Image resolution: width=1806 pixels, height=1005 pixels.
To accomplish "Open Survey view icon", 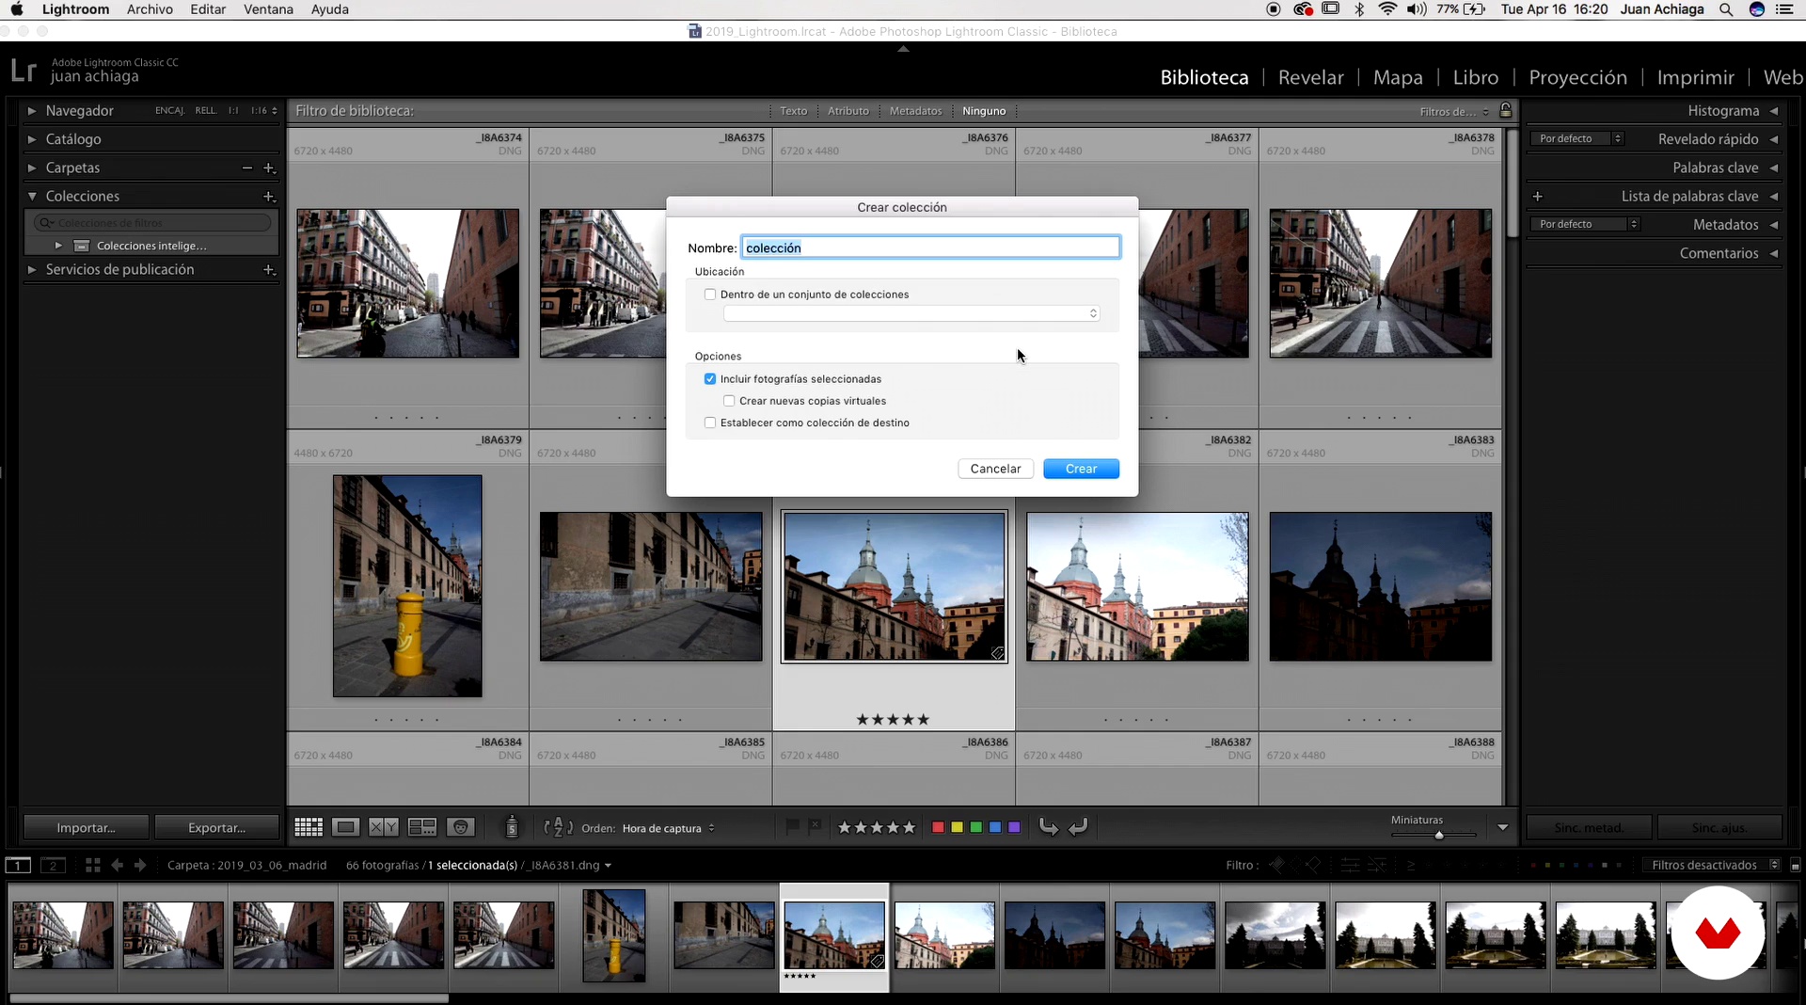I will pos(421,827).
